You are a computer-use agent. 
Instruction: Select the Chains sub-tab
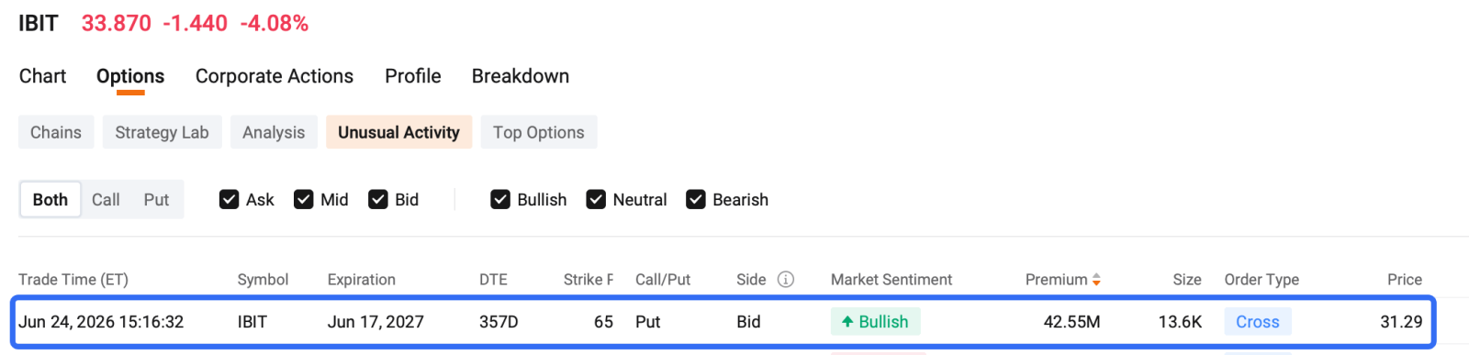pos(56,132)
